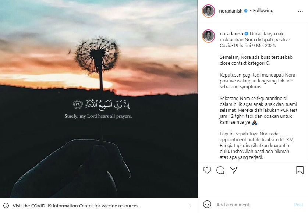Open comments with the speech bubble icon
308x213 pixels.
point(220,170)
